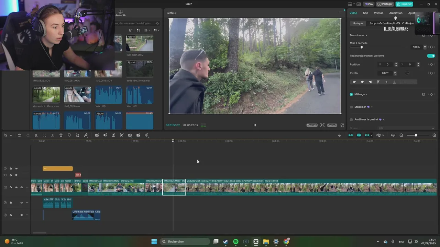Open the keyboard shortcuts icon in title bar
The width and height of the screenshot is (440, 247).
pyautogui.click(x=359, y=4)
